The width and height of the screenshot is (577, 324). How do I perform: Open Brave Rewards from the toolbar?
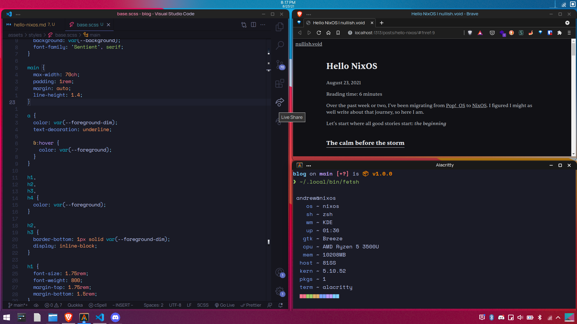[x=480, y=33]
